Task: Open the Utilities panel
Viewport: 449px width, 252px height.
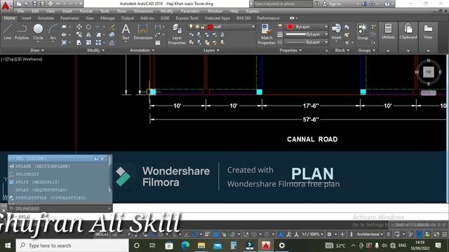Action: pyautogui.click(x=388, y=31)
